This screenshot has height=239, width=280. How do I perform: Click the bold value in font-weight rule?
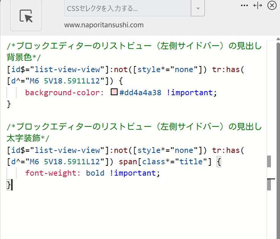(x=95, y=173)
